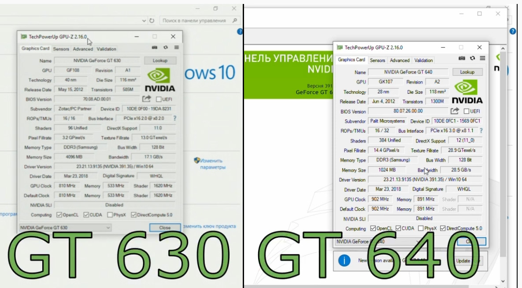Click screenshot camera icon in GT 630 GPU-Z window
The image size is (522, 288).
click(x=155, y=48)
